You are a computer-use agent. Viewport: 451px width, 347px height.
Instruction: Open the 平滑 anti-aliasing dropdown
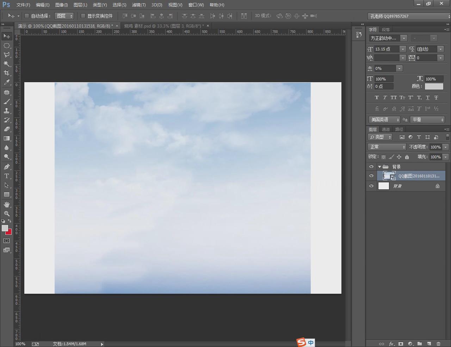coord(428,120)
